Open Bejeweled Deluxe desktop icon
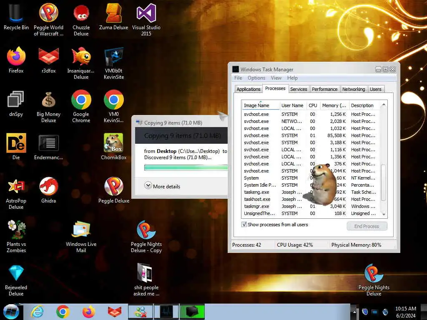Image resolution: width=427 pixels, height=320 pixels. (16, 280)
